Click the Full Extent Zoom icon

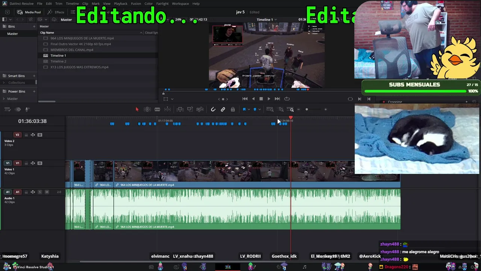[270, 110]
